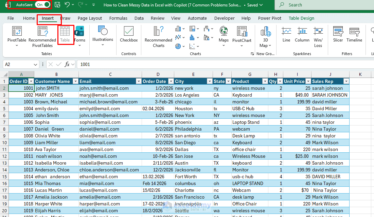Insert a Checkbox control

point(129,35)
